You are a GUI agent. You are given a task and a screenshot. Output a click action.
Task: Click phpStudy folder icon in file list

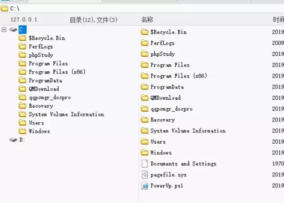[145, 54]
